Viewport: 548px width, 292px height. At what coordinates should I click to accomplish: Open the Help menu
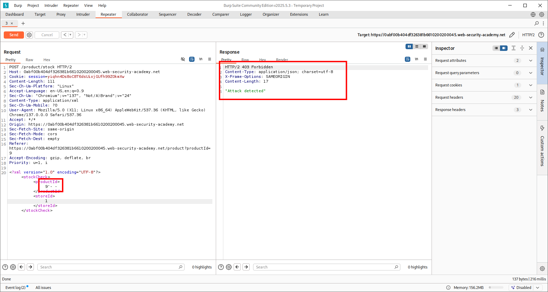click(102, 5)
